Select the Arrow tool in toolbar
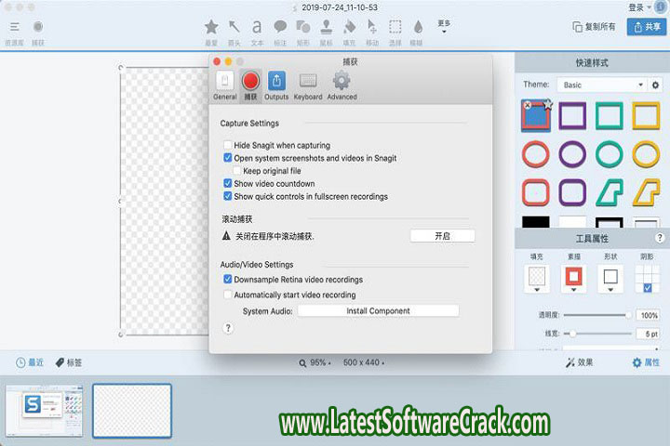This screenshot has height=446, width=670. 234,27
